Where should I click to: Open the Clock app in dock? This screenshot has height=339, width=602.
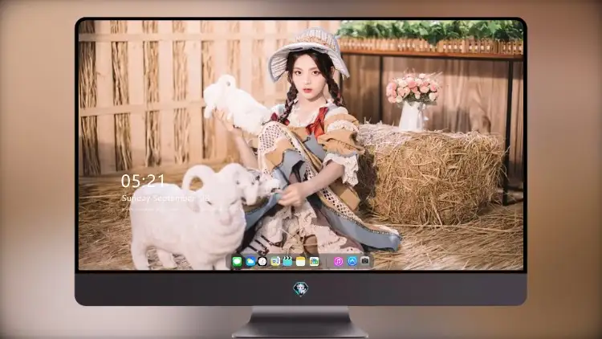(262, 262)
